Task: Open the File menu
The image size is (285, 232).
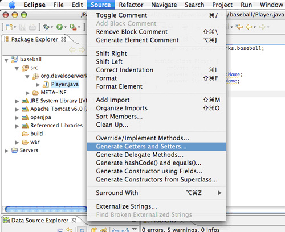Action: tap(59, 5)
